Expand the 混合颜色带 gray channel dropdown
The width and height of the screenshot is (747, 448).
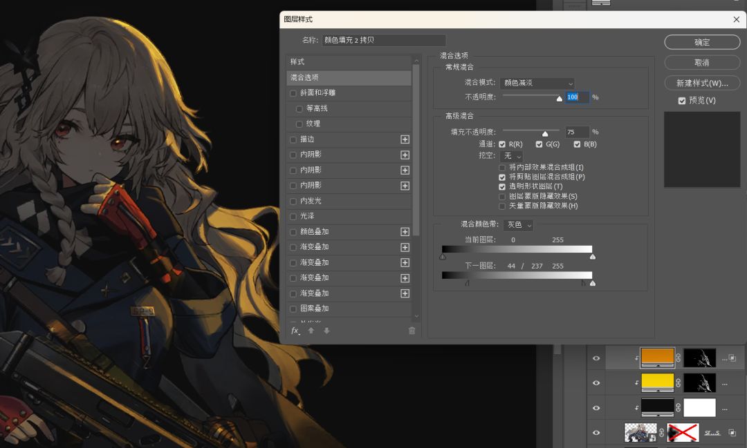(518, 225)
